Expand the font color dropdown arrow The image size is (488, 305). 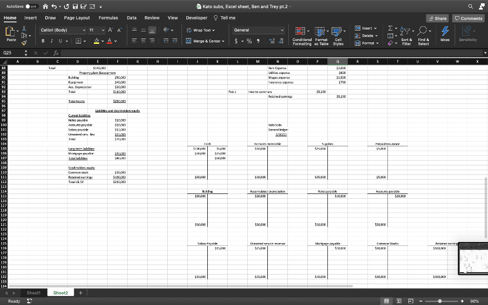(x=115, y=41)
